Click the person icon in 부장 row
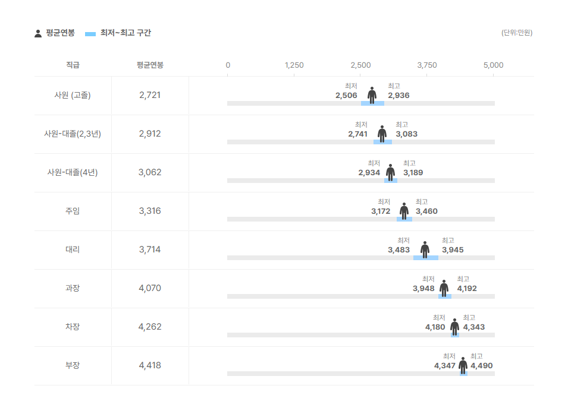 (463, 365)
